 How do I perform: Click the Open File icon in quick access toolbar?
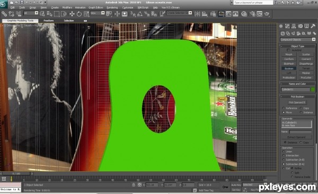click(17, 3)
